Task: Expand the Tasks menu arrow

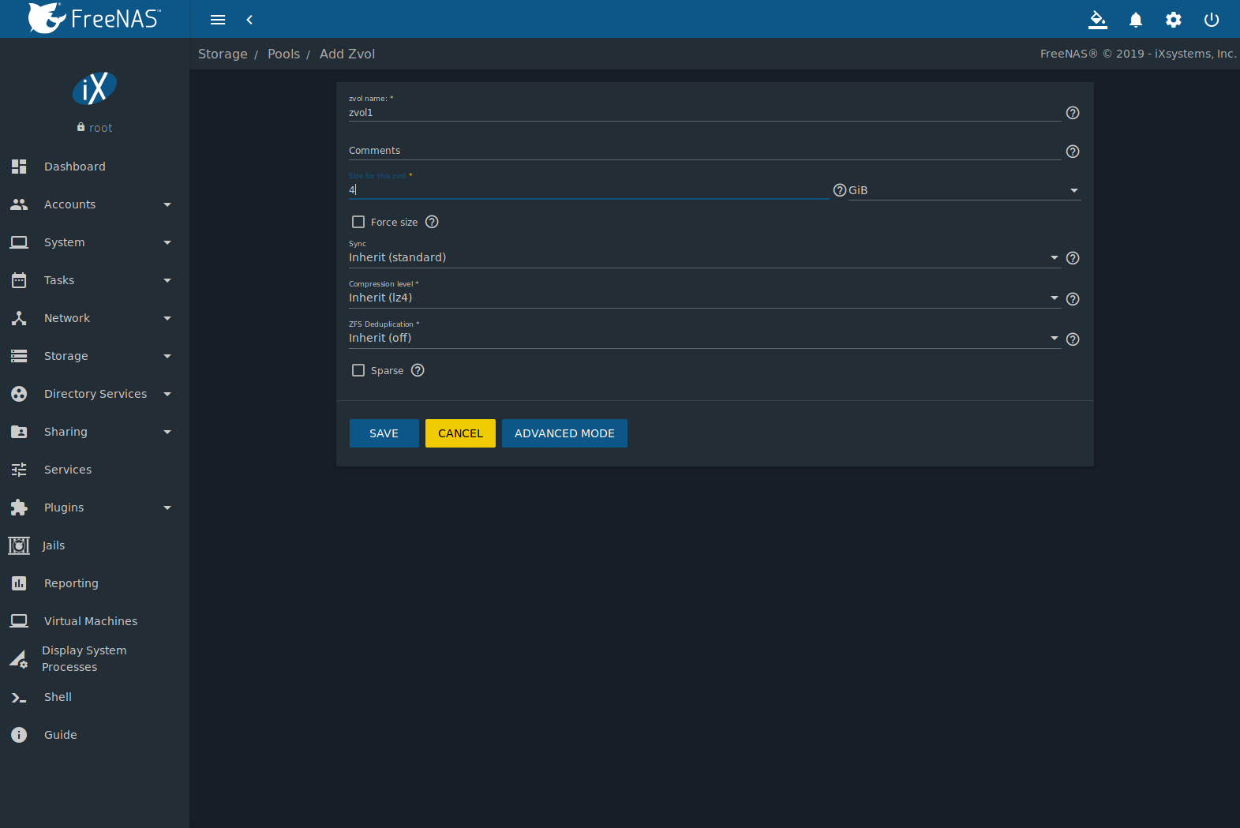Action: (167, 280)
